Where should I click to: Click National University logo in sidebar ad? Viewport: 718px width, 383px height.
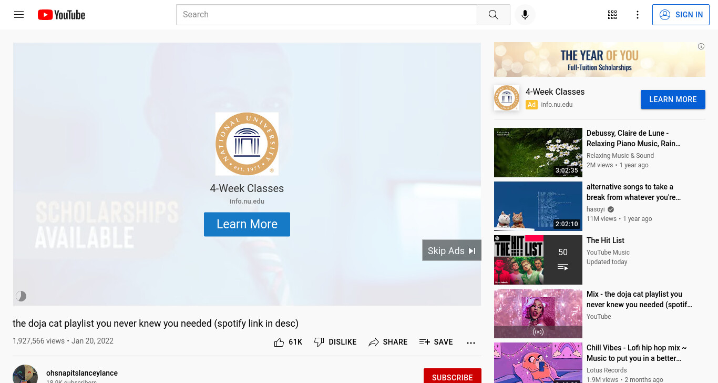click(507, 98)
